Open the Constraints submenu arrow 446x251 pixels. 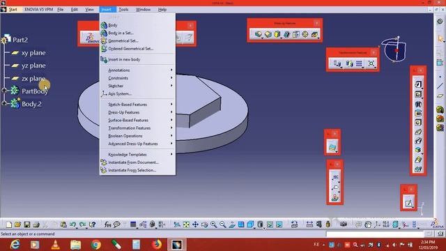tap(171, 77)
